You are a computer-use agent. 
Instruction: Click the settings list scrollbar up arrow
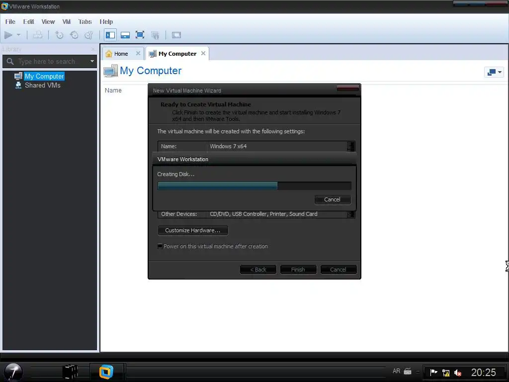coord(350,146)
